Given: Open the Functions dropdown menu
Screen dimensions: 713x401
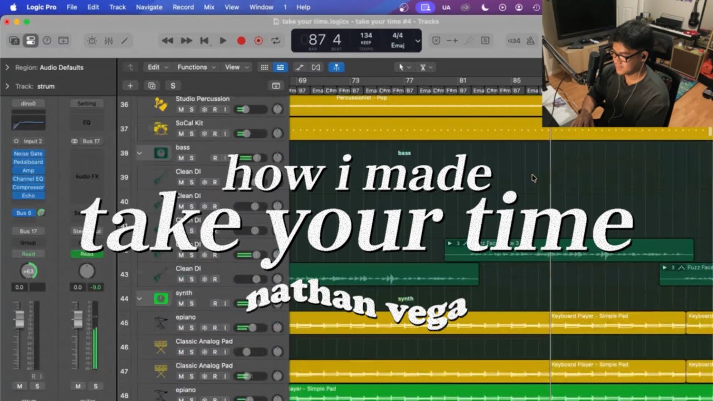Looking at the screenshot, I should click(196, 67).
